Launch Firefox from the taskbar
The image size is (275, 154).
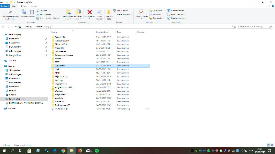[x=80, y=151]
